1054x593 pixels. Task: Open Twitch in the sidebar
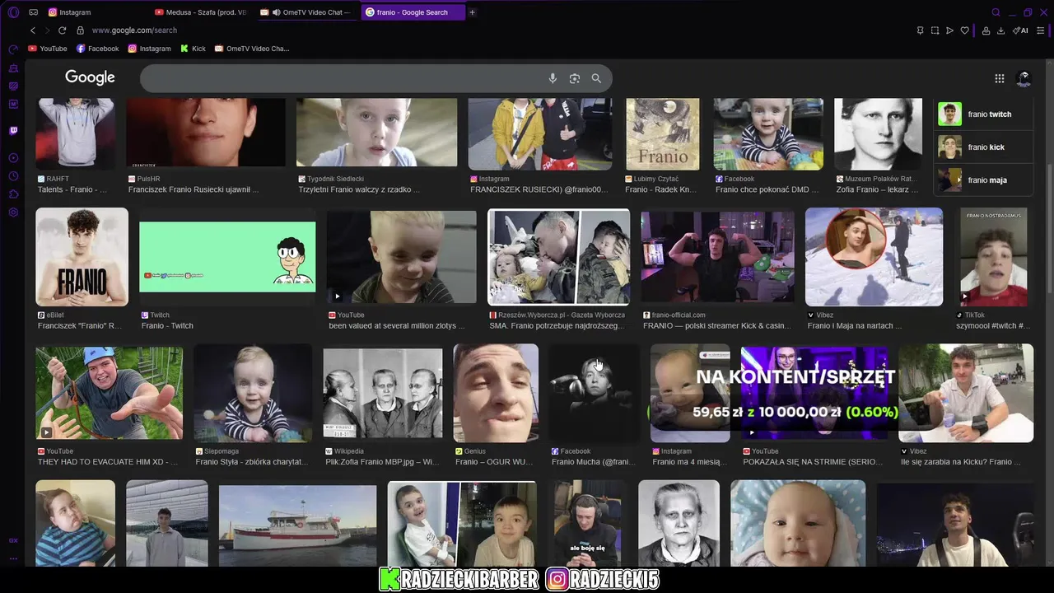pos(13,130)
